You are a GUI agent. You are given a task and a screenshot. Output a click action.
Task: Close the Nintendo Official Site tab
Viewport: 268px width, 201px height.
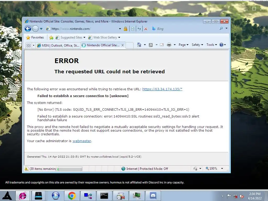[x=122, y=45]
